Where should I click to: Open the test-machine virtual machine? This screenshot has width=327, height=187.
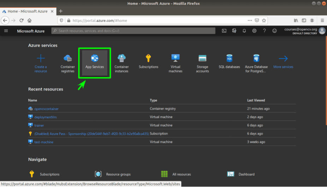pyautogui.click(x=44, y=142)
